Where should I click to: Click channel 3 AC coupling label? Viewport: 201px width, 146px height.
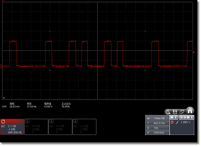[51, 127]
